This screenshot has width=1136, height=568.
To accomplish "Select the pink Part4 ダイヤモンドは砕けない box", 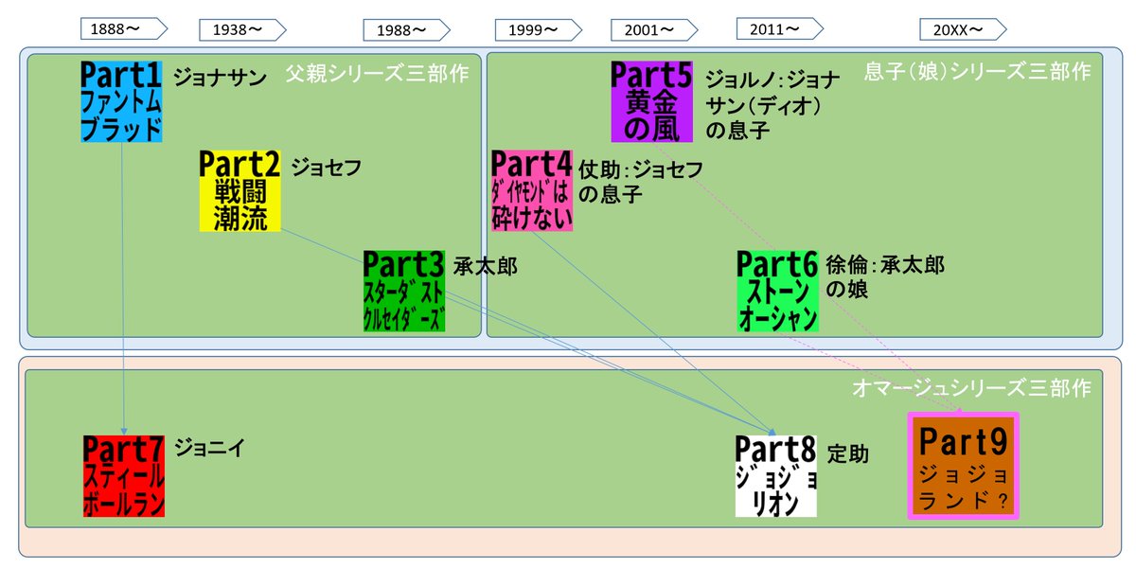I will click(x=532, y=190).
